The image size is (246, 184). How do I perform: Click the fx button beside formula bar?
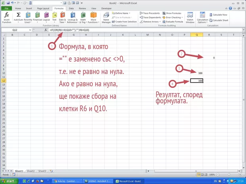click(46, 30)
